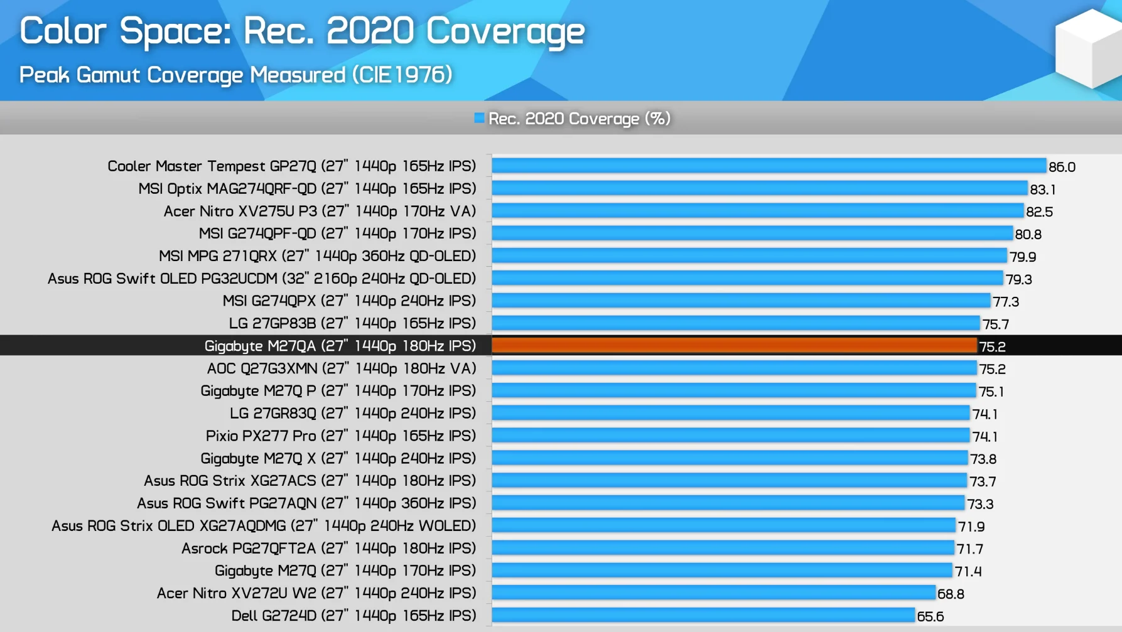Click the Acer Nitro XV272U W2 bar
Image resolution: width=1122 pixels, height=632 pixels.
click(714, 592)
